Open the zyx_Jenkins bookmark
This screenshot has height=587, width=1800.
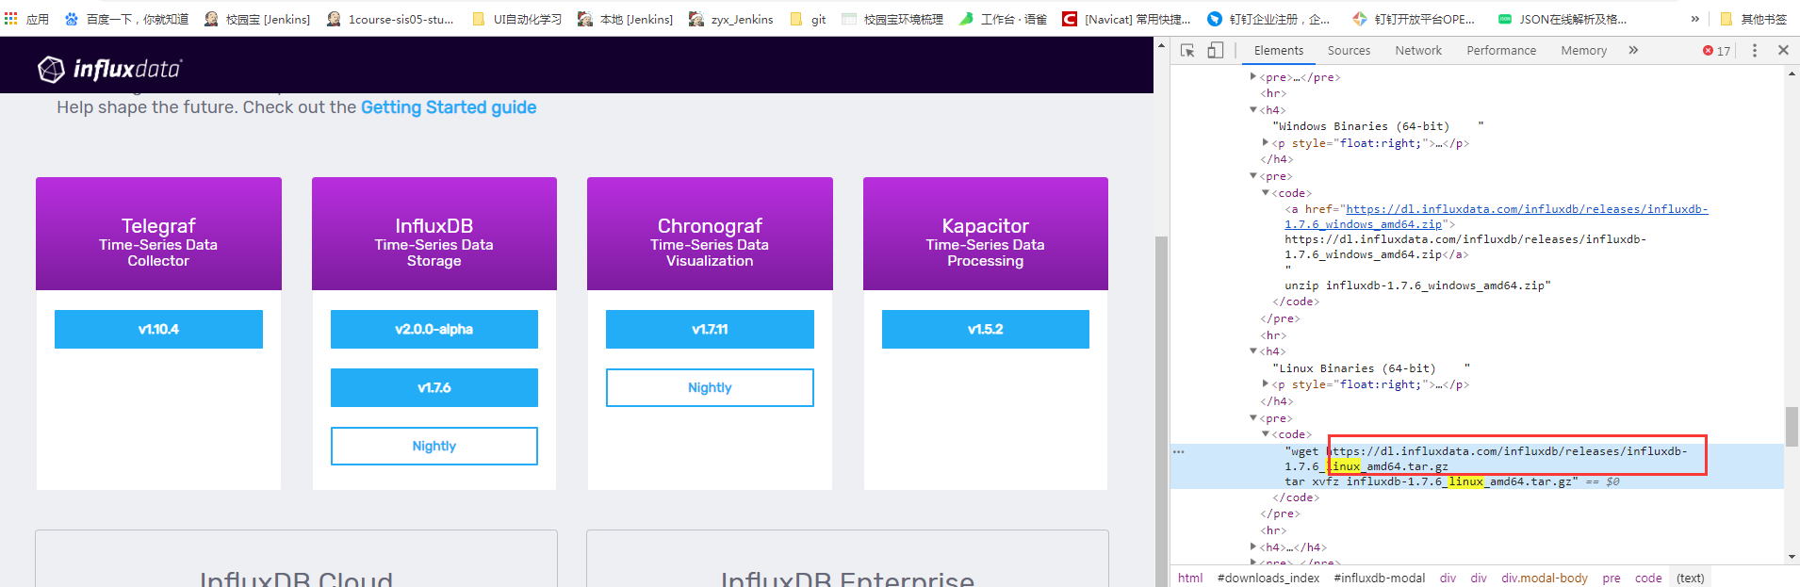coord(731,19)
